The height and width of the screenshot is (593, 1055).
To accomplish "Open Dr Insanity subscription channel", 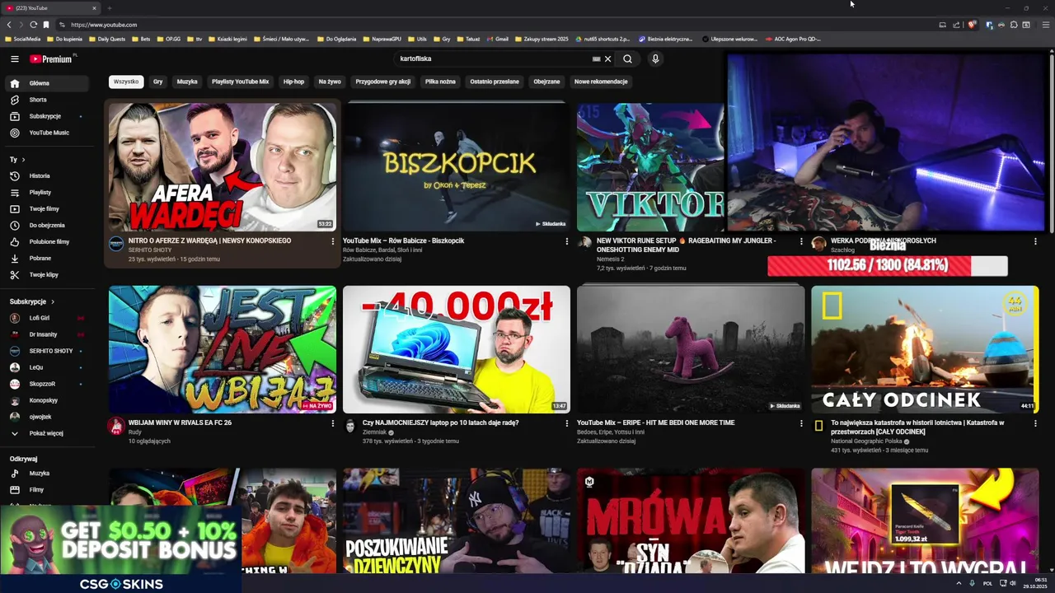I will [x=43, y=334].
